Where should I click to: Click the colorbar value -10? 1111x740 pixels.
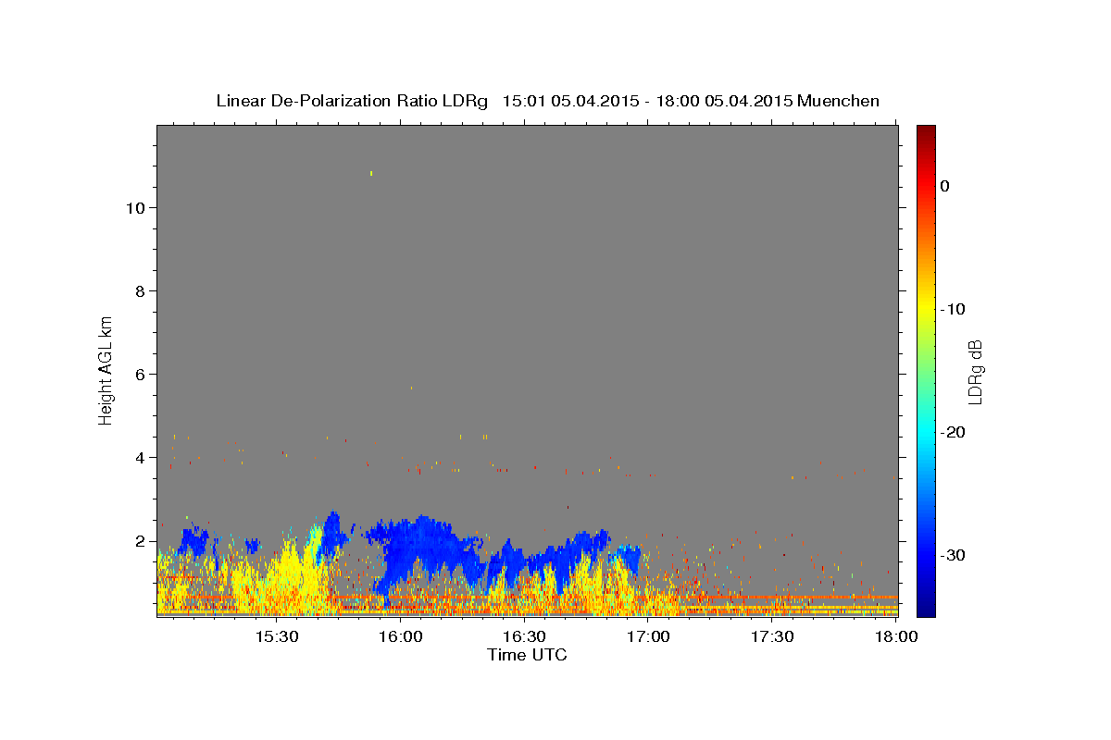[x=952, y=309]
